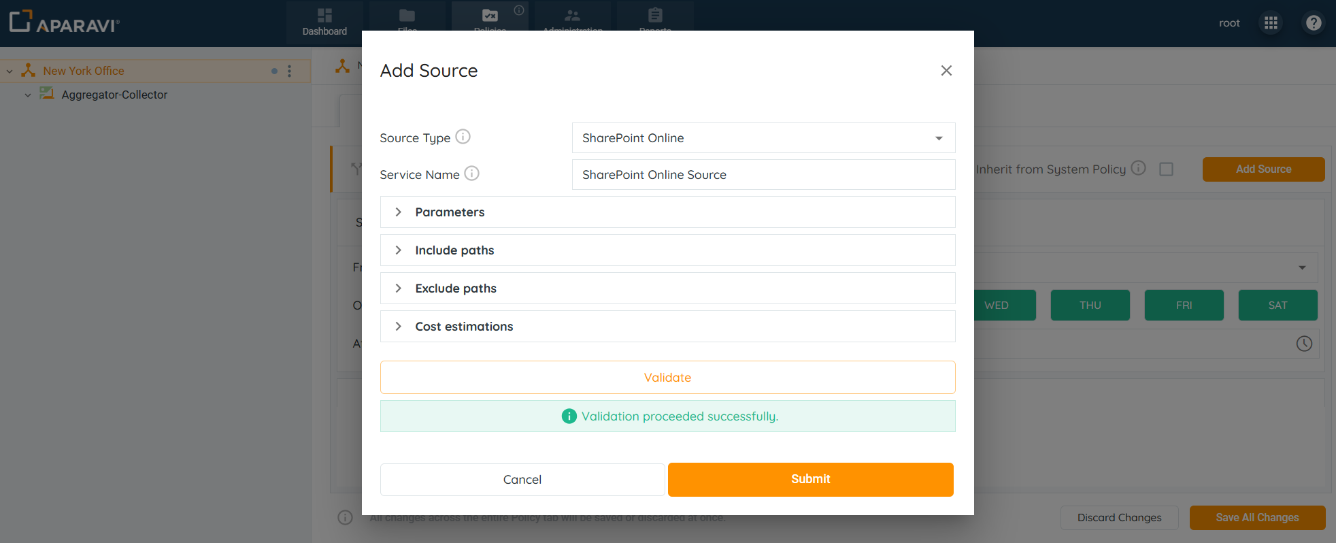The height and width of the screenshot is (543, 1336).
Task: Click the Source Type info icon
Action: coord(463,137)
